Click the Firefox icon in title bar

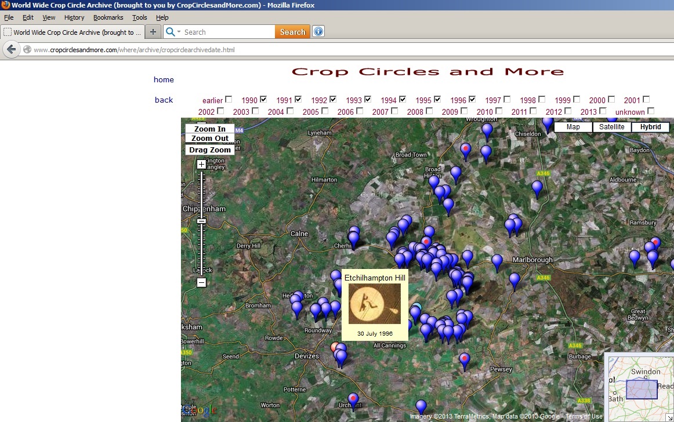pos(5,5)
